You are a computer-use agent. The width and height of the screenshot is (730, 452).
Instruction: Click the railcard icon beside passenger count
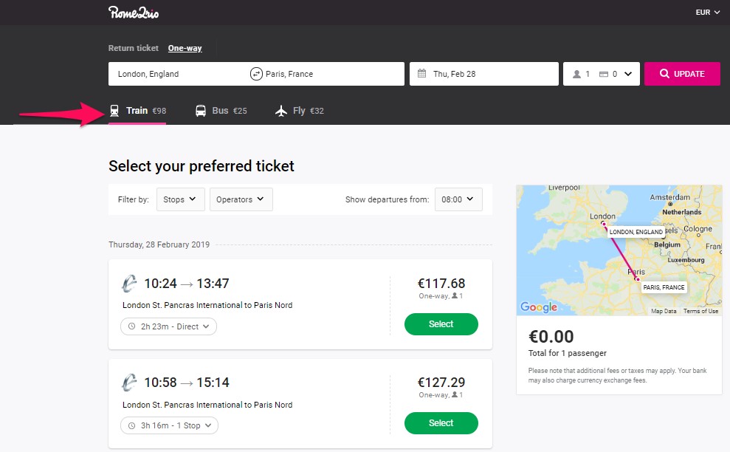click(x=603, y=74)
